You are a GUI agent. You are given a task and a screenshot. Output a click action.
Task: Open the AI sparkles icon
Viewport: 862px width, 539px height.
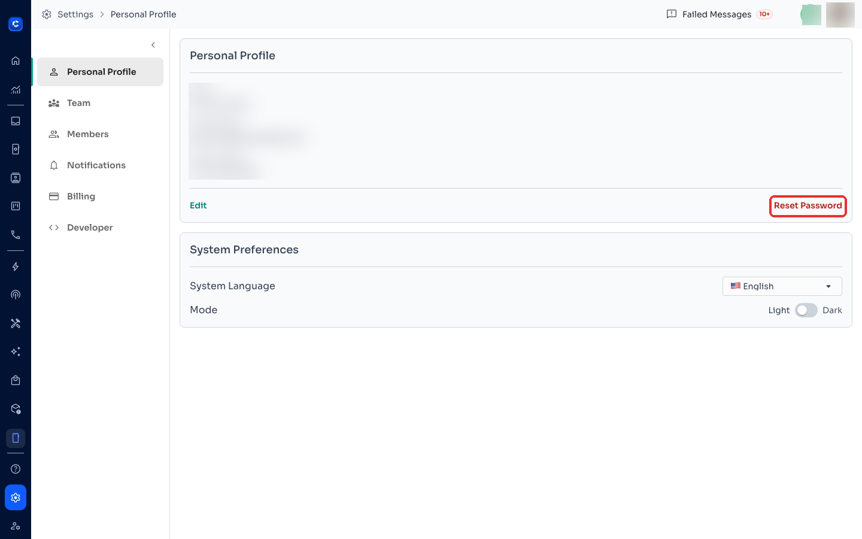click(16, 352)
